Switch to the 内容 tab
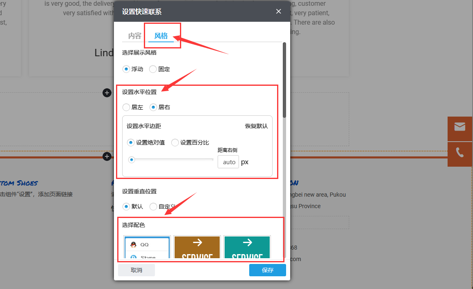This screenshot has height=289, width=473. pyautogui.click(x=134, y=36)
